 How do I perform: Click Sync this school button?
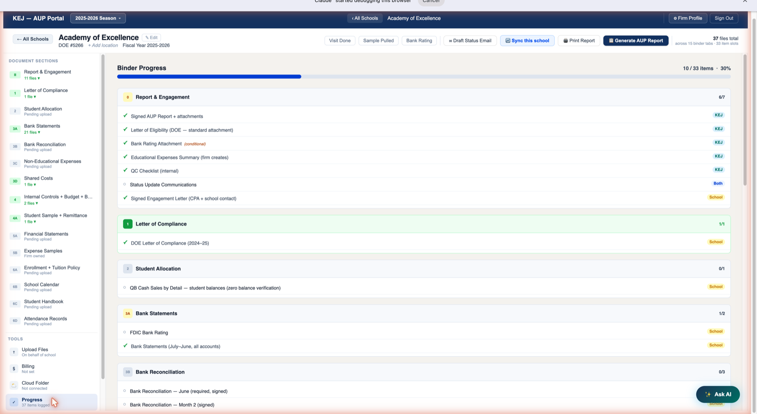[527, 40]
